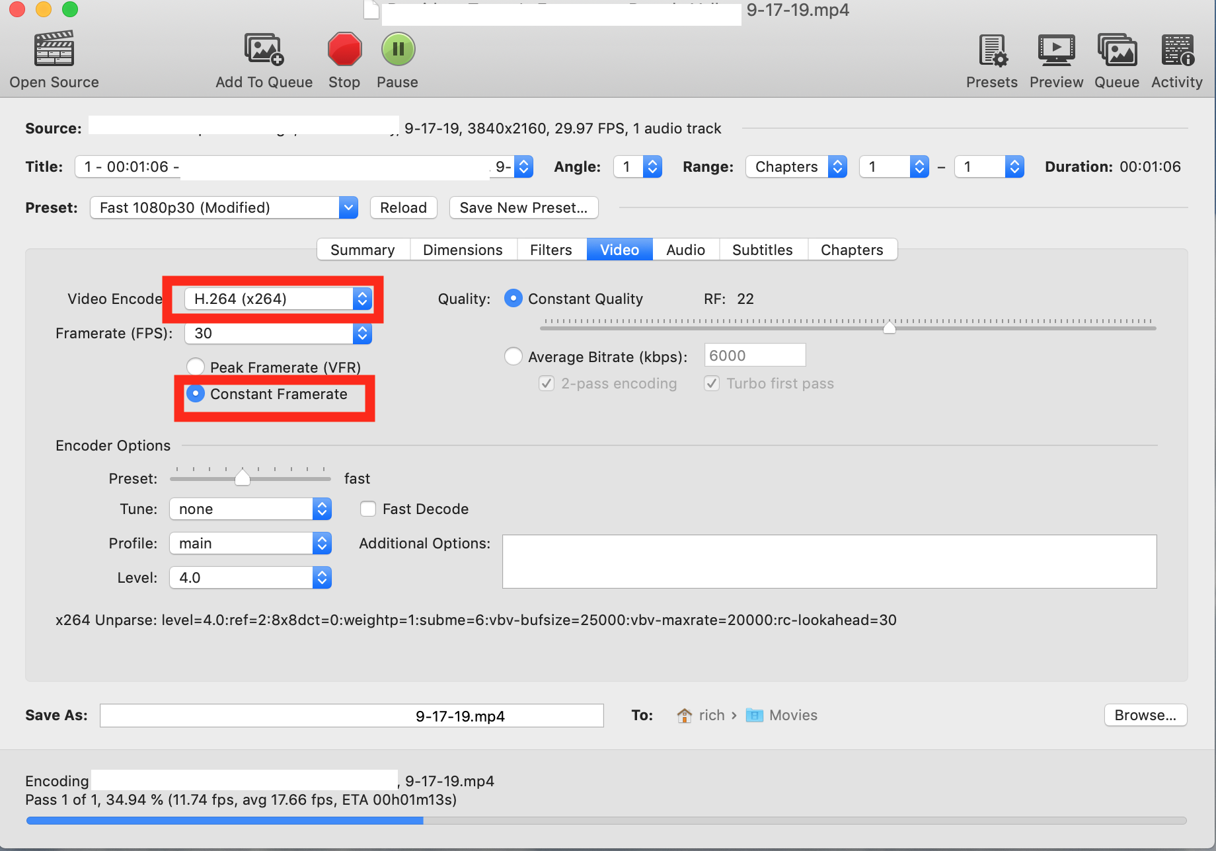Click the encoder Preset speed slider handle

[x=243, y=477]
